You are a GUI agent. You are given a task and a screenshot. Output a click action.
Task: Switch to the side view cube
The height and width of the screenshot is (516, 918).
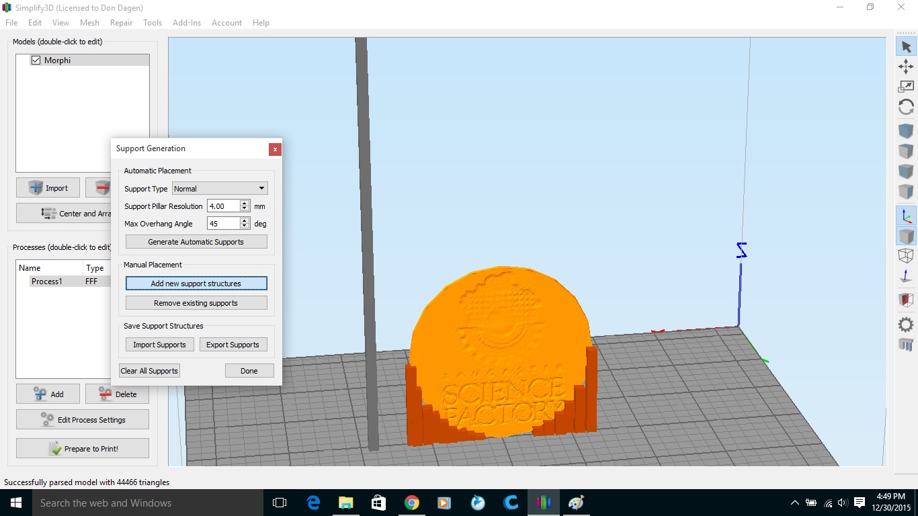906,191
